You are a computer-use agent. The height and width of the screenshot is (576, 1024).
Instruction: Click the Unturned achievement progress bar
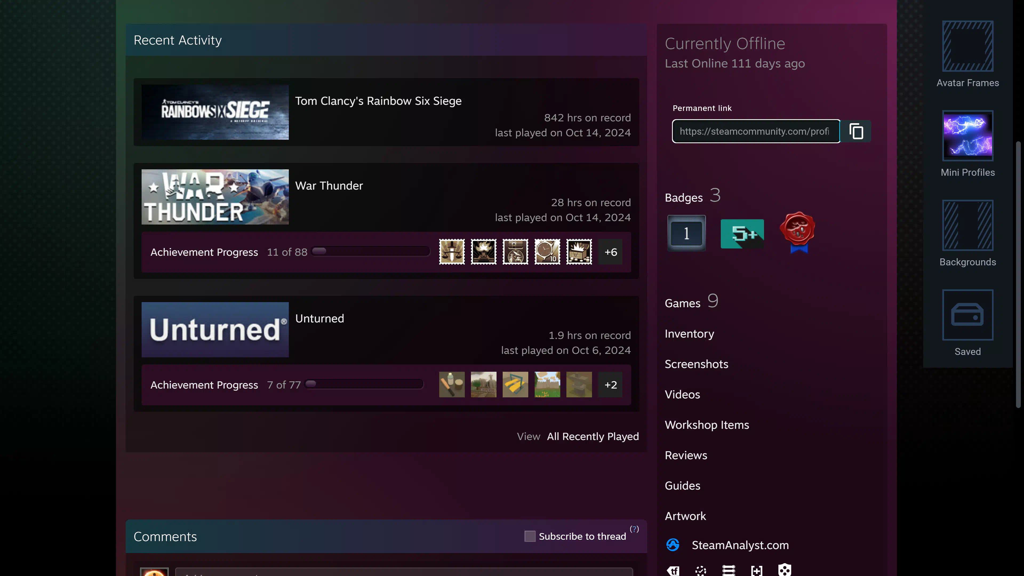pos(364,384)
